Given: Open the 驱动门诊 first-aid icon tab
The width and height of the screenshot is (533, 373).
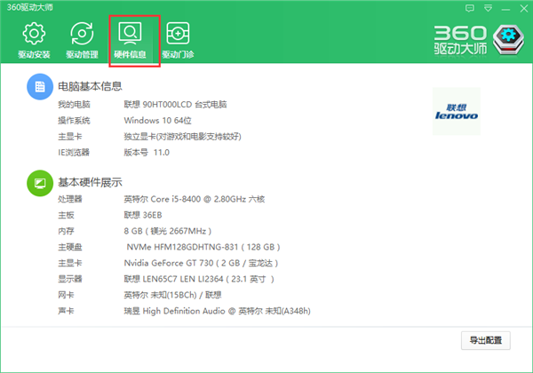Looking at the screenshot, I should click(x=178, y=40).
